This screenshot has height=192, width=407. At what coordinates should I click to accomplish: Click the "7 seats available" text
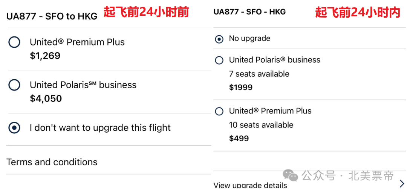pos(259,74)
